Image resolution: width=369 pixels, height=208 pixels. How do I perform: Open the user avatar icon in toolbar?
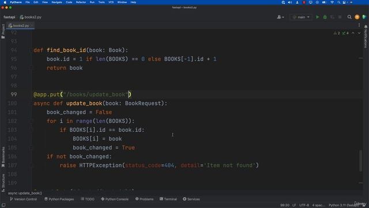tap(357, 17)
